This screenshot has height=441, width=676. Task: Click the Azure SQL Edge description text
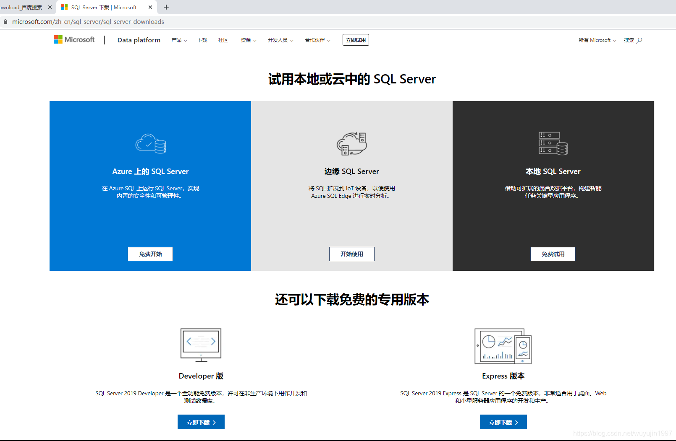tap(352, 192)
